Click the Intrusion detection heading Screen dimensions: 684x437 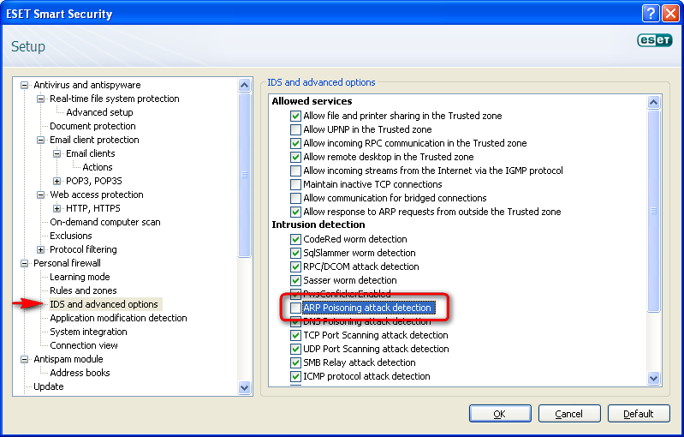[318, 224]
